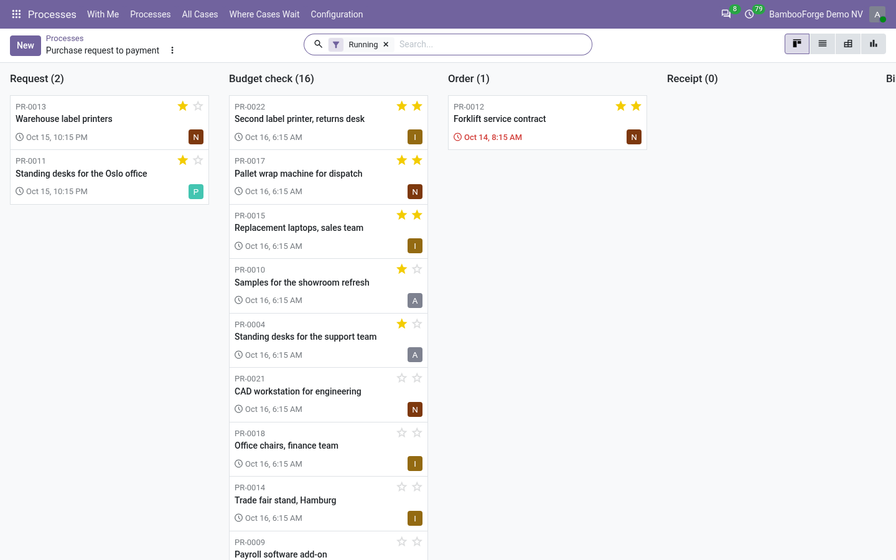This screenshot has width=896, height=560.
Task: Open the Configuration menu
Action: (x=337, y=14)
